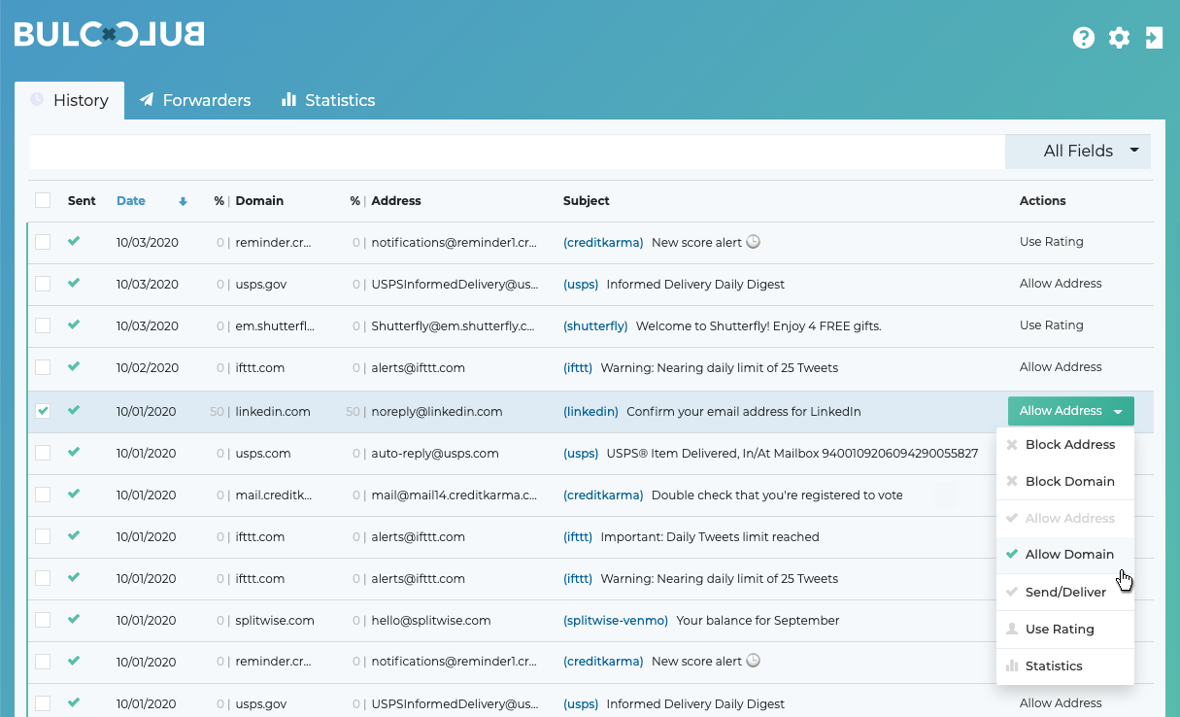Image resolution: width=1180 pixels, height=717 pixels.
Task: Click noreply@linkedin.com address
Action: (437, 412)
